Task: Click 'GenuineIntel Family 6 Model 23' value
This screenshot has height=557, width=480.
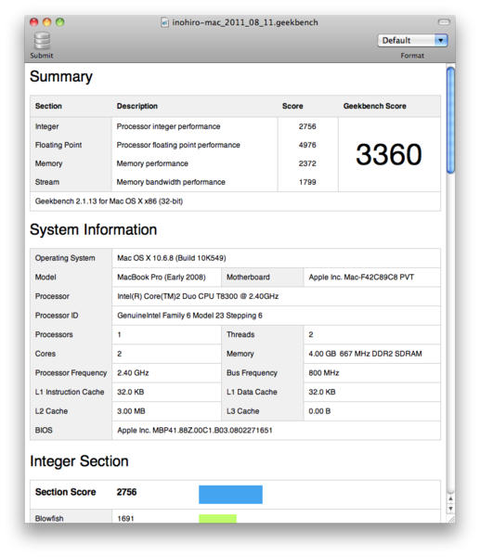Action: pos(189,316)
